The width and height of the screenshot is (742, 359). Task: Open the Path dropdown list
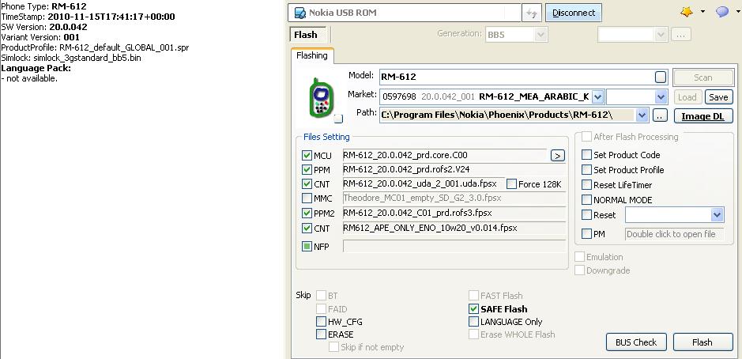[642, 115]
